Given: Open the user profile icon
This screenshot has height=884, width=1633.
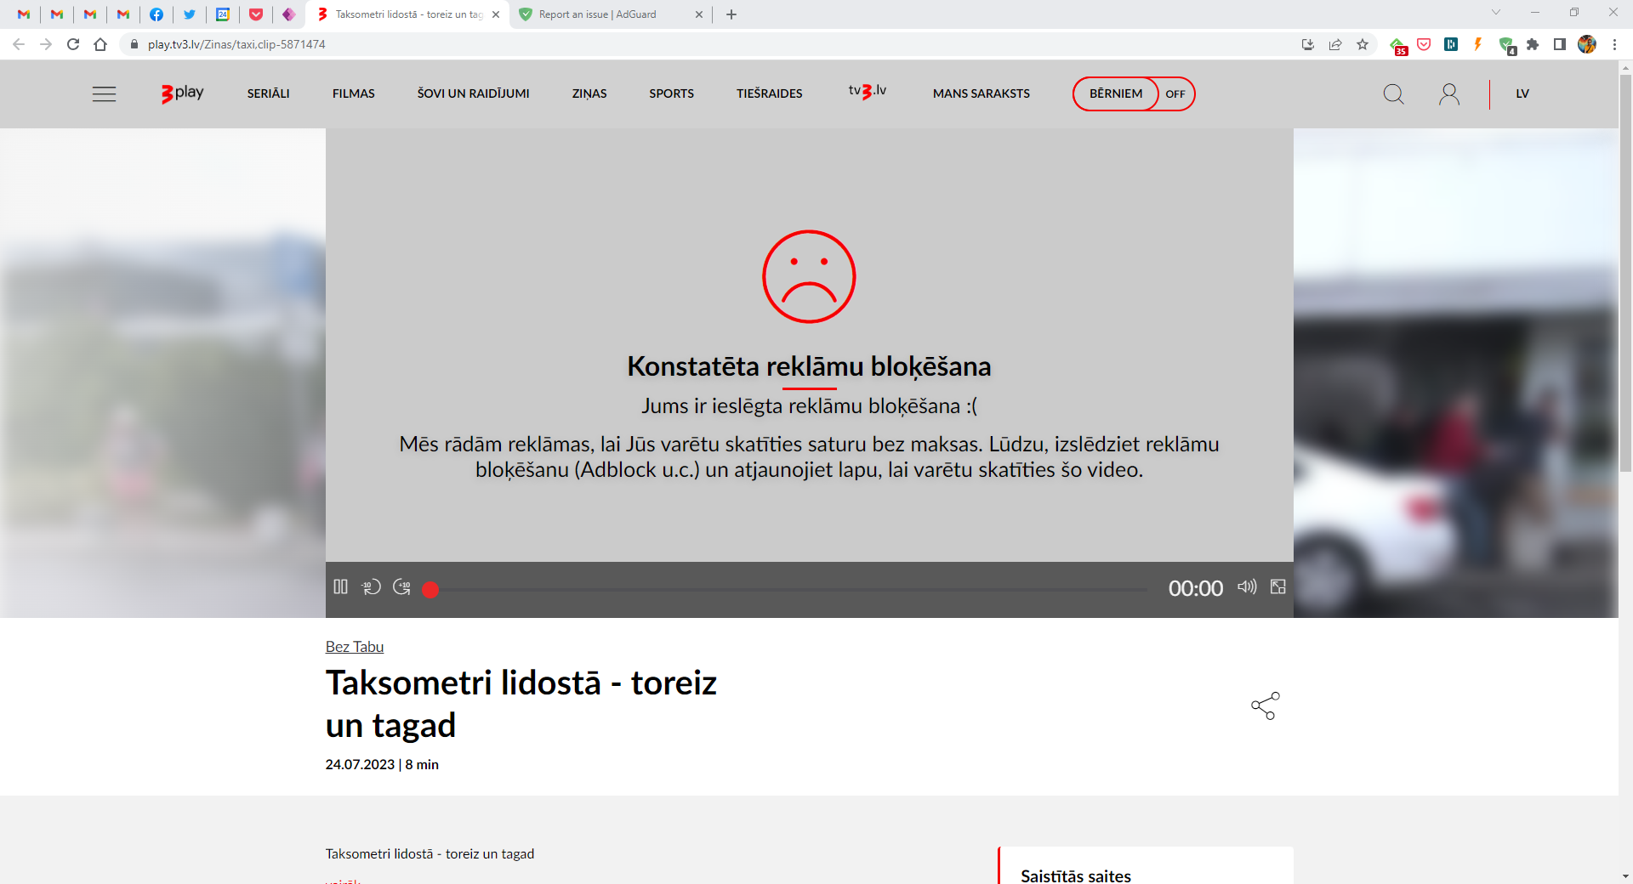Looking at the screenshot, I should coord(1449,93).
